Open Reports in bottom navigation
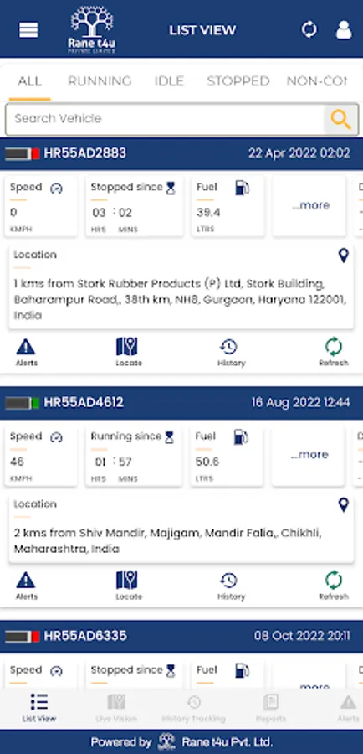Image resolution: width=363 pixels, height=754 pixels. click(271, 708)
